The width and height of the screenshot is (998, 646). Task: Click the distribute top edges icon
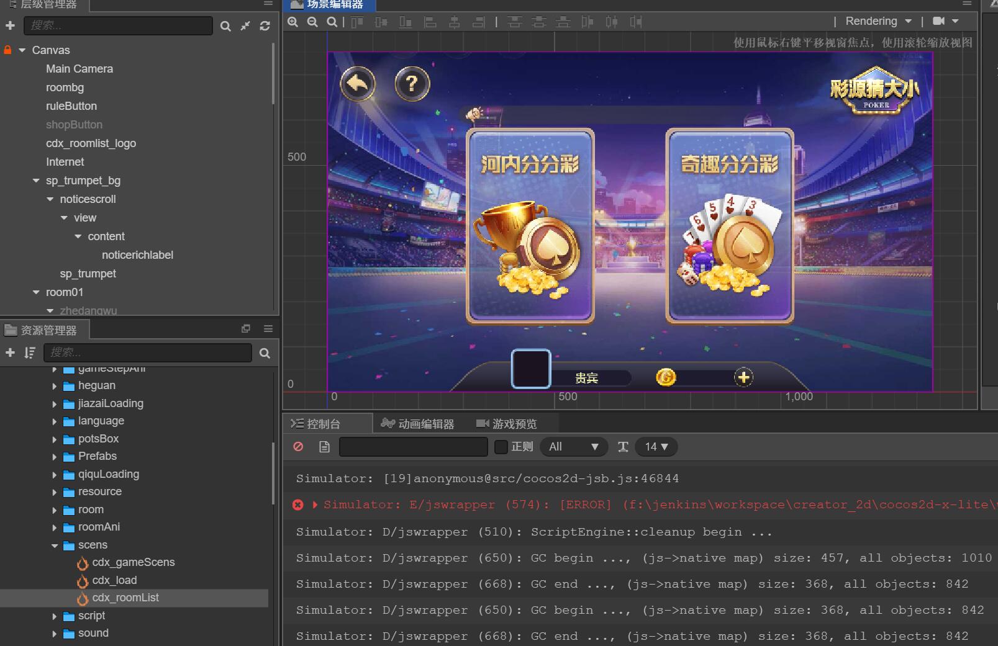[x=514, y=22]
